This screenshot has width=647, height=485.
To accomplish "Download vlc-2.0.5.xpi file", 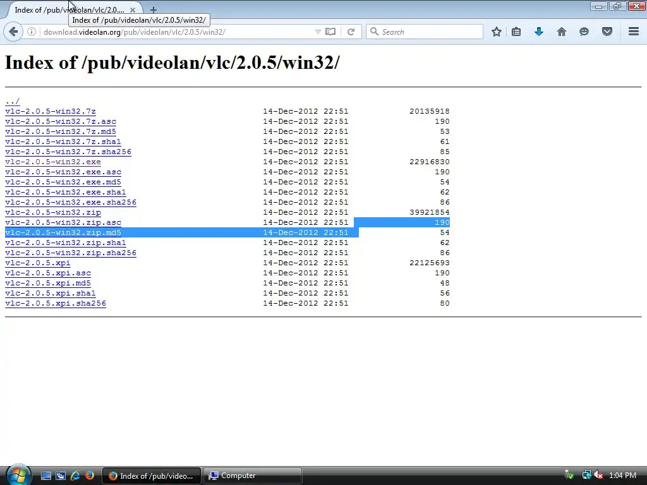I will pyautogui.click(x=37, y=263).
